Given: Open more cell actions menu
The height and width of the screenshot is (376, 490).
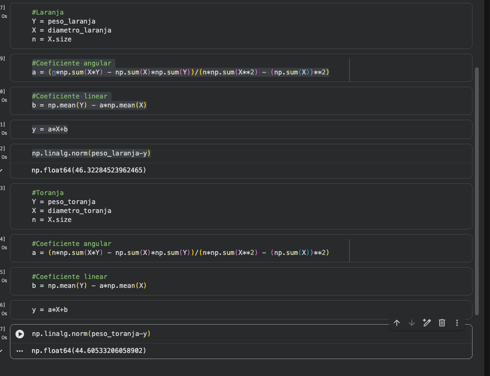Looking at the screenshot, I should coord(457,323).
